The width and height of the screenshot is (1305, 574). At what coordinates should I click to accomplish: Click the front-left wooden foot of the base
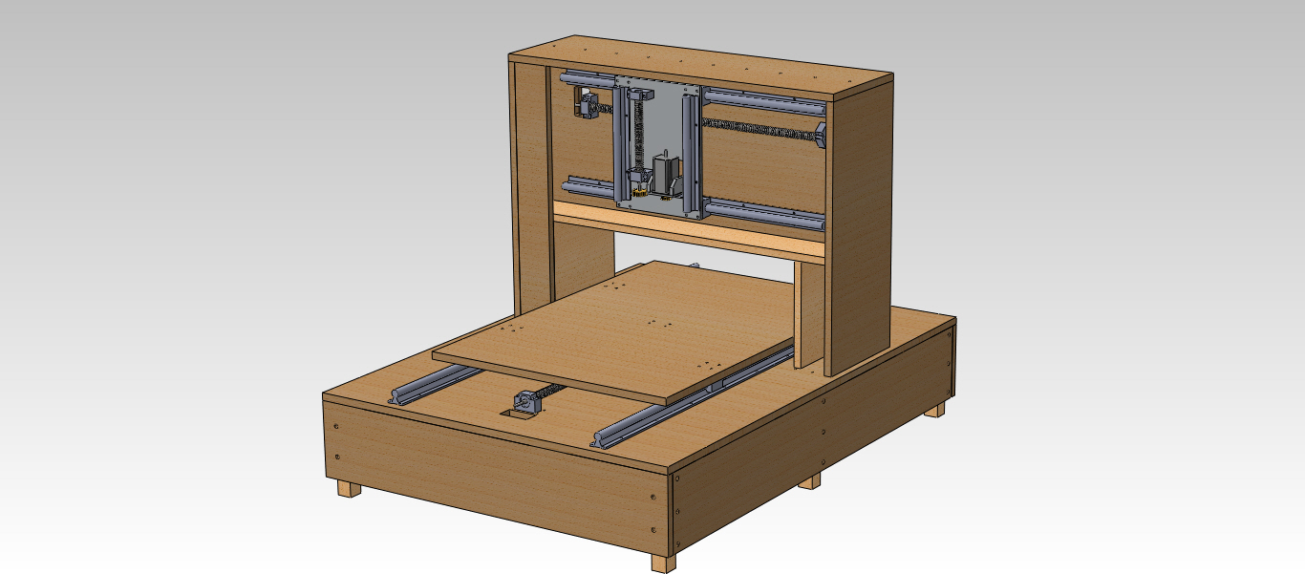click(x=349, y=489)
